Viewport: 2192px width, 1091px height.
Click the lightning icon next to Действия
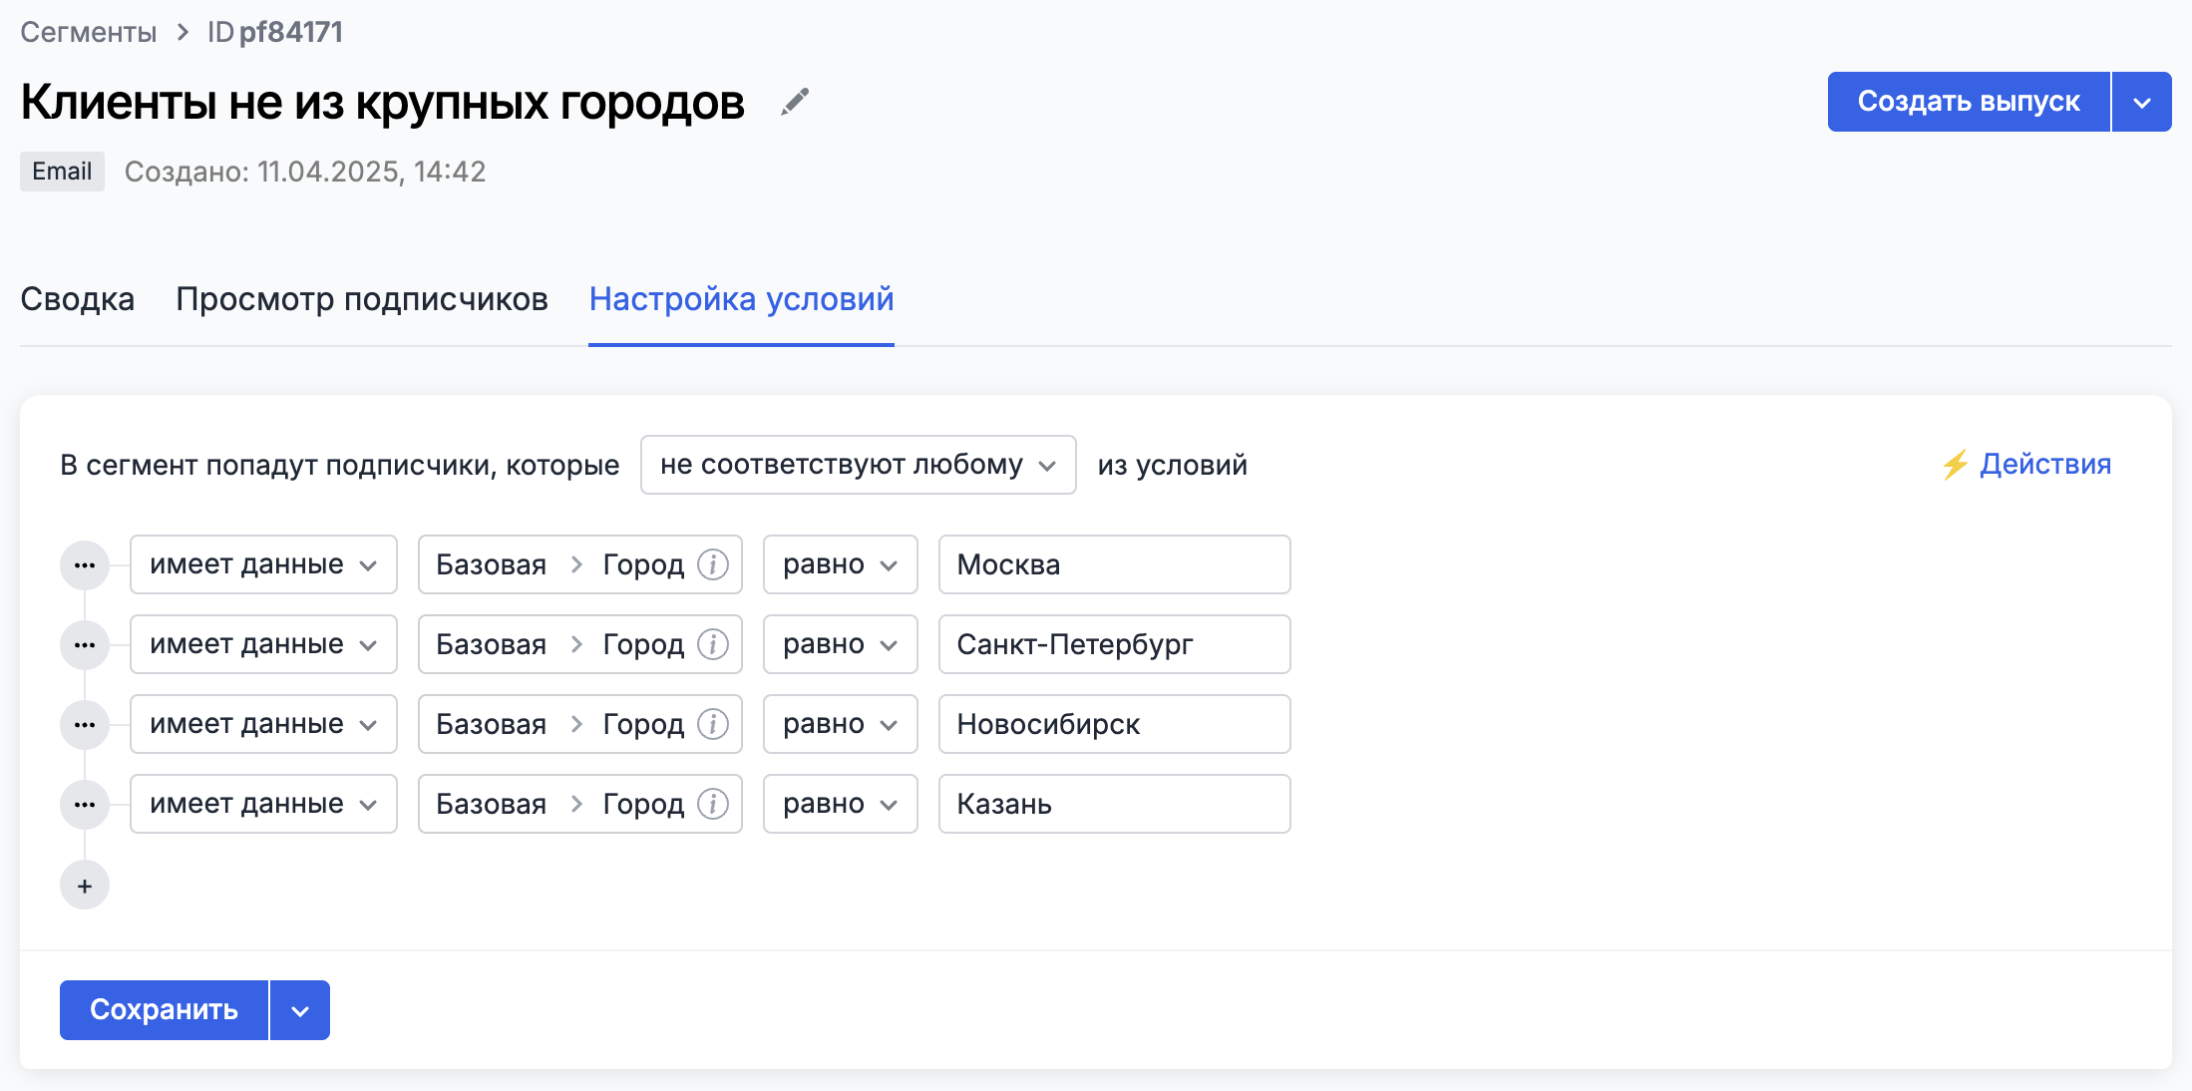(x=1955, y=463)
